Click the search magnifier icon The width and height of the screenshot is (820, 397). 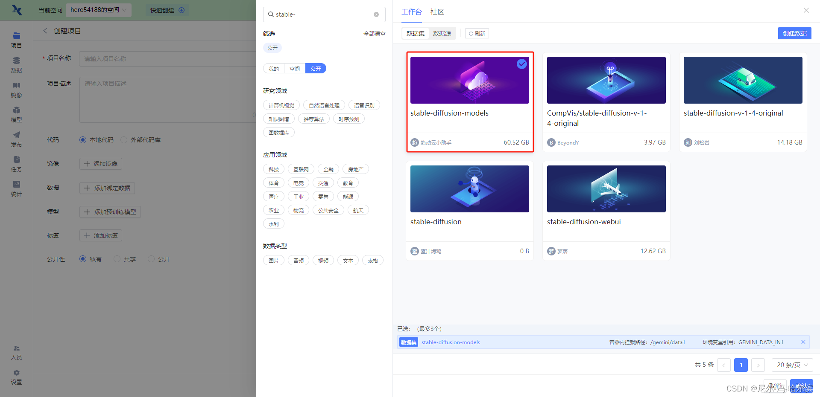(271, 14)
